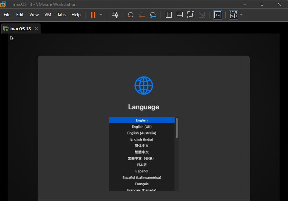Select English (UK) from language list
Image resolution: width=288 pixels, height=201 pixels.
141,127
